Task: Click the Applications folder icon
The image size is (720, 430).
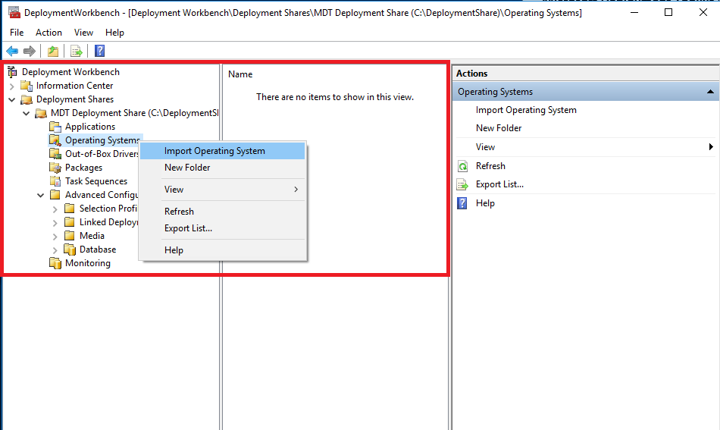Action: (x=55, y=127)
